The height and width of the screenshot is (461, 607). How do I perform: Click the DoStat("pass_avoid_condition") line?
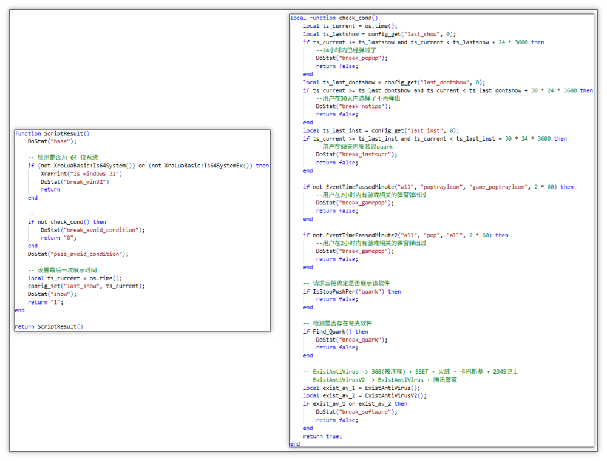(78, 254)
